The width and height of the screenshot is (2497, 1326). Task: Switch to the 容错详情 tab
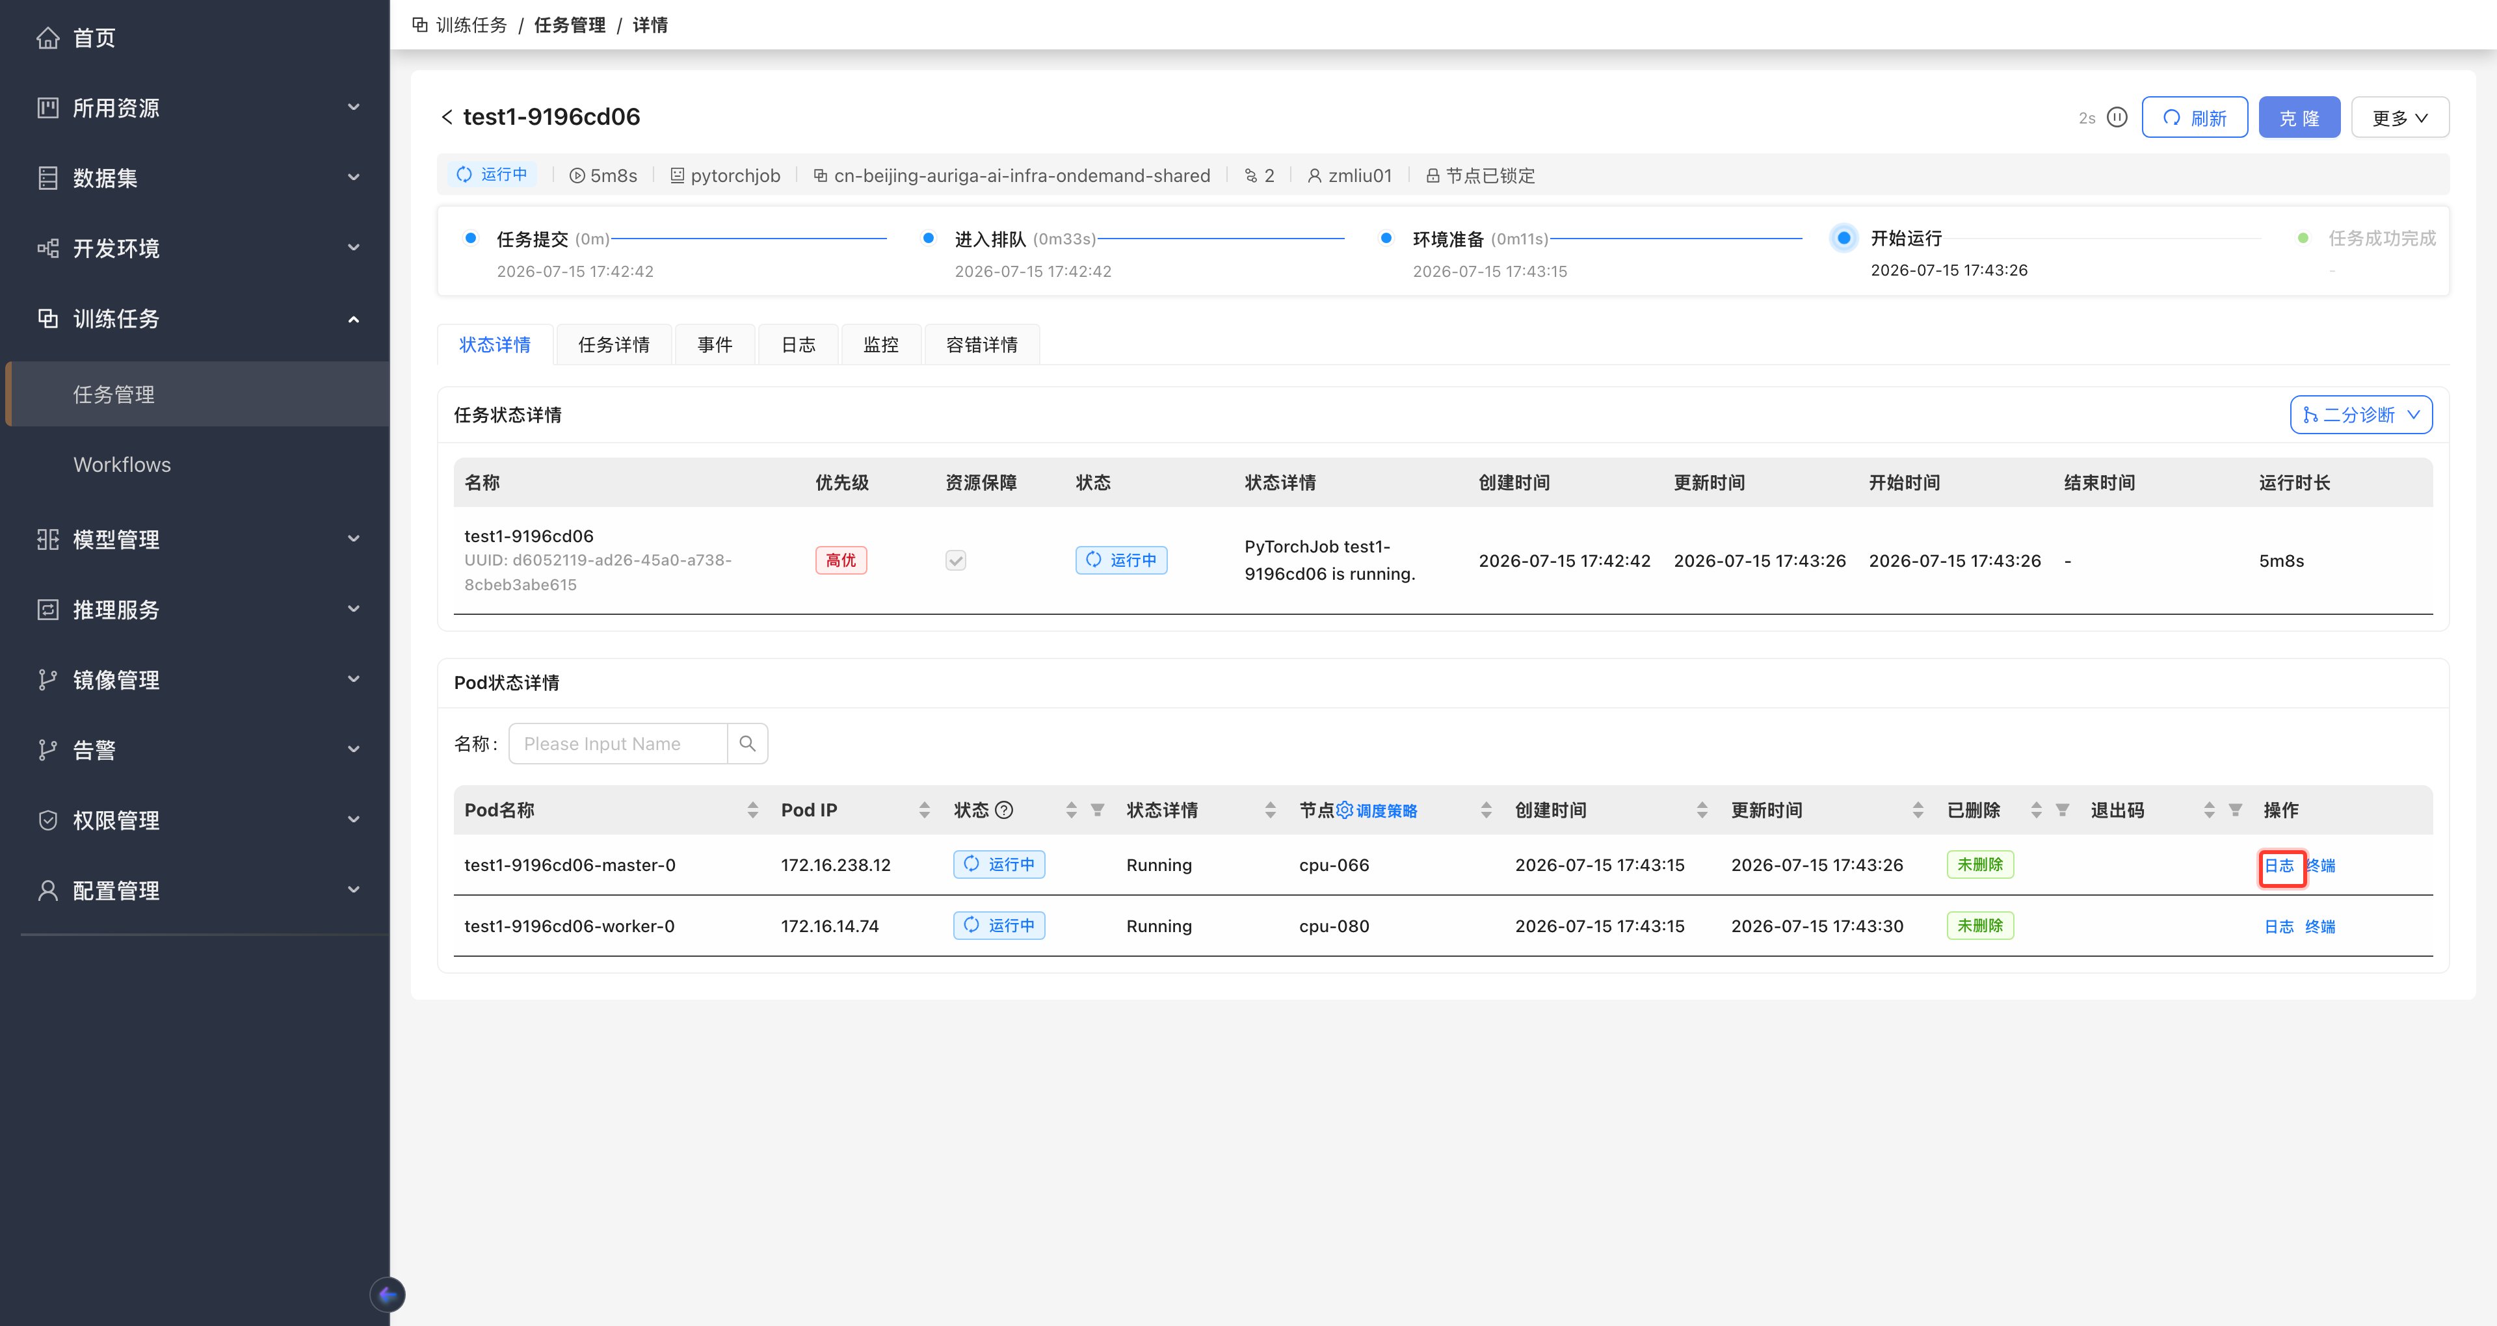[x=982, y=344]
